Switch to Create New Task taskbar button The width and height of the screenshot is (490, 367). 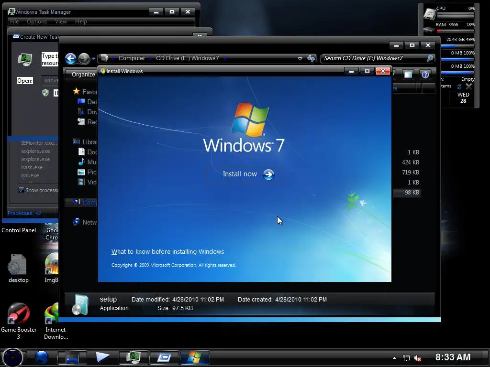(x=165, y=357)
